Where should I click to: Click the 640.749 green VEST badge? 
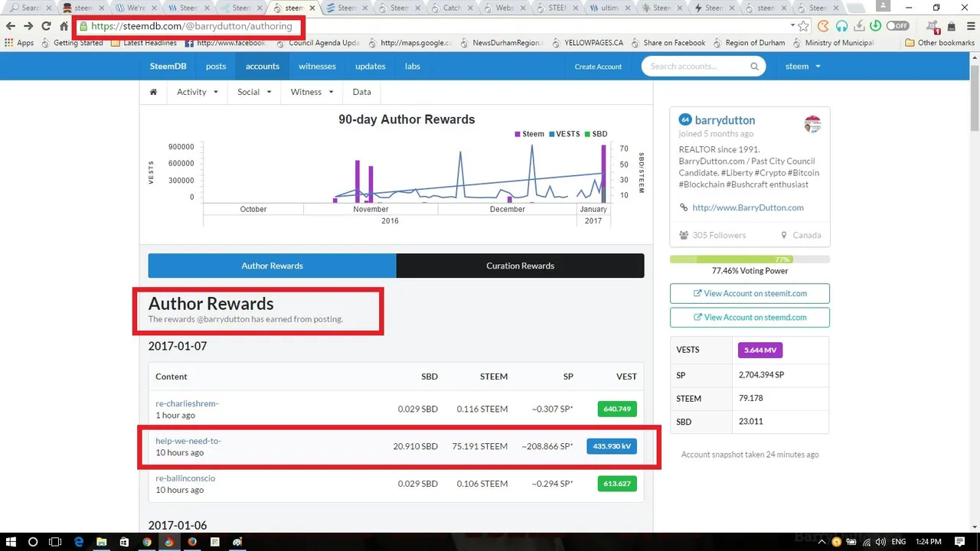617,409
